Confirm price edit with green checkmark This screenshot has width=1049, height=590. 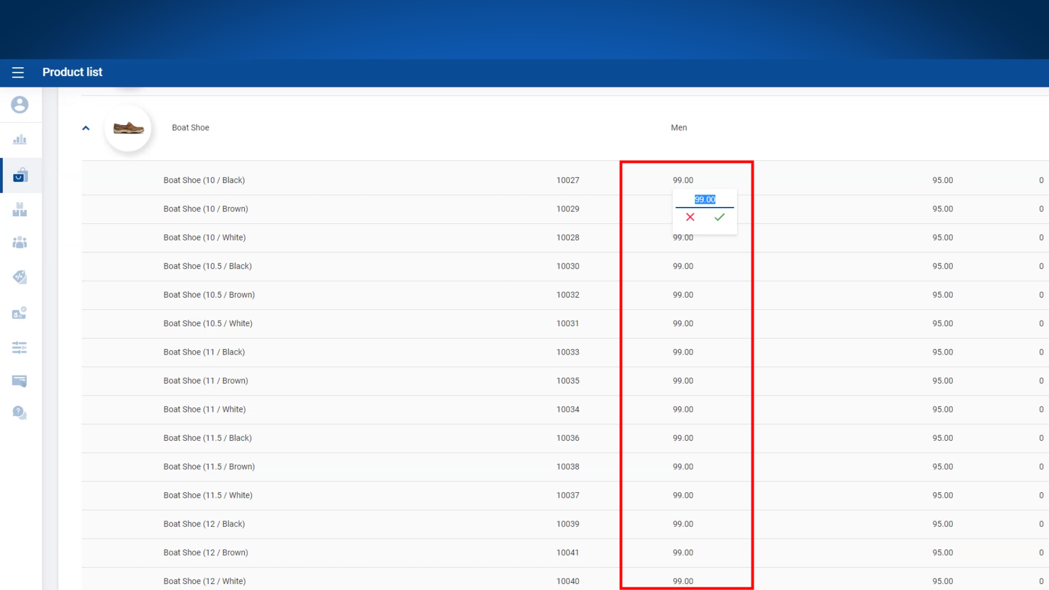720,217
